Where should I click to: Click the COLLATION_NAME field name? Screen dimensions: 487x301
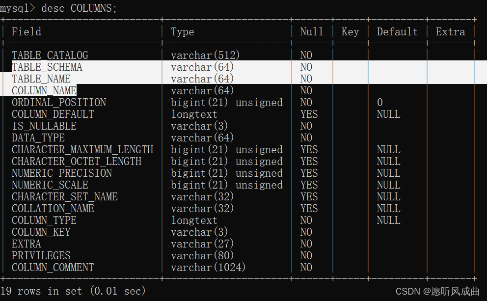(x=53, y=208)
